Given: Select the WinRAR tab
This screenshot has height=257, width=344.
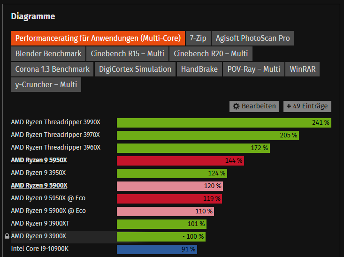Looking at the screenshot, I should tap(303, 69).
